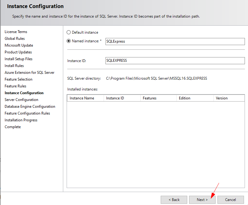This screenshot has height=205, width=248.
Task: Select the Named instance radio button
Action: [68, 41]
